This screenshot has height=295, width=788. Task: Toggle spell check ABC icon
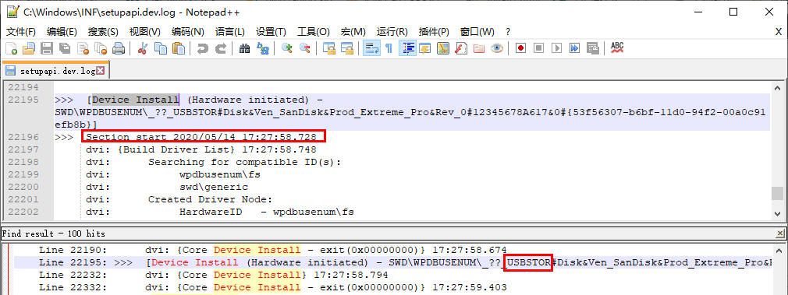point(617,49)
